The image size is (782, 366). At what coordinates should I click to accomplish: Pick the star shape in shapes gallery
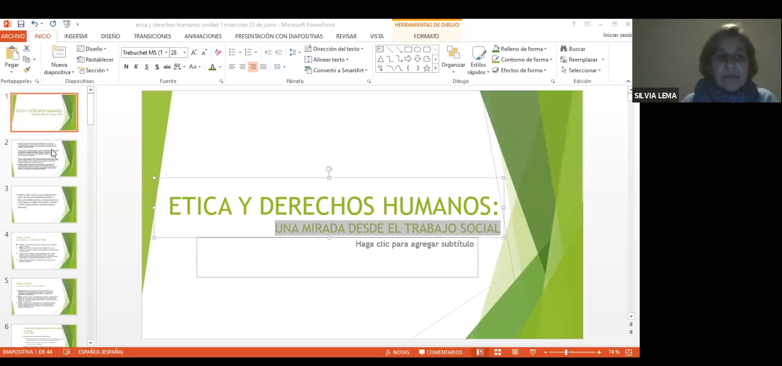click(427, 68)
